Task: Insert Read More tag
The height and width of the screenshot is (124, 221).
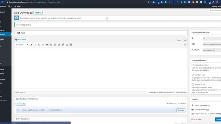Action: 67,44
